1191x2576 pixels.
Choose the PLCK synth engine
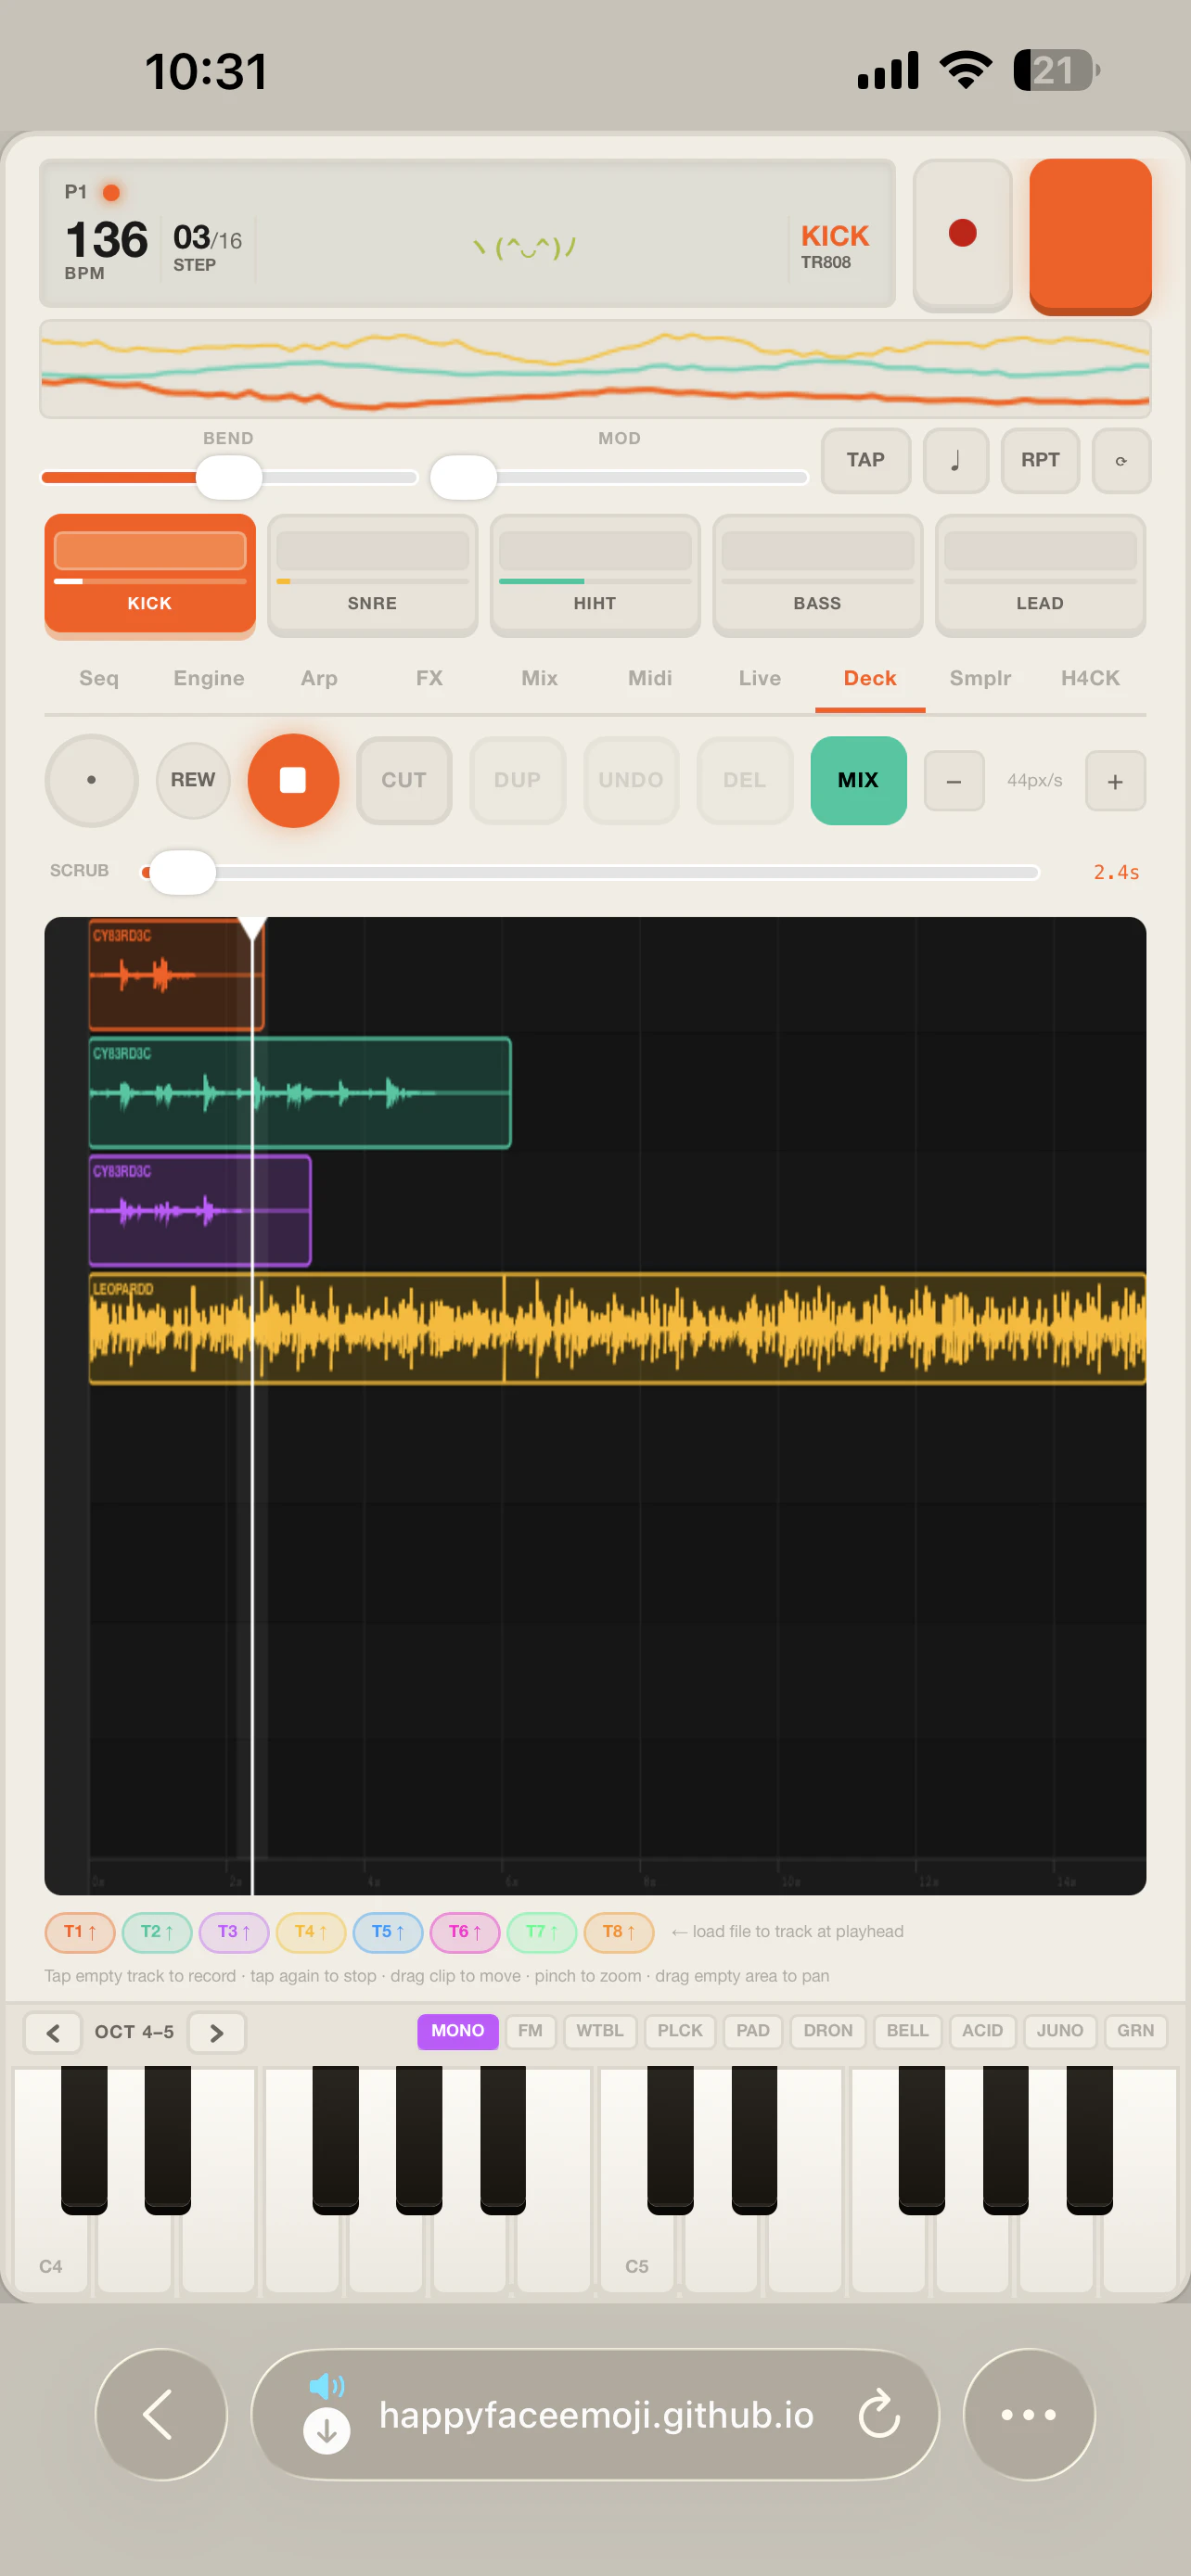click(680, 2031)
